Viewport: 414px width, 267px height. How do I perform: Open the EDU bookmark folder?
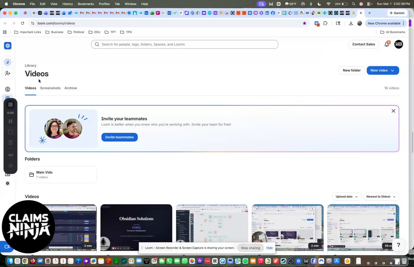click(x=94, y=32)
